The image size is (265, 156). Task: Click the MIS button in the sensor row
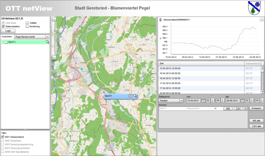point(228,109)
